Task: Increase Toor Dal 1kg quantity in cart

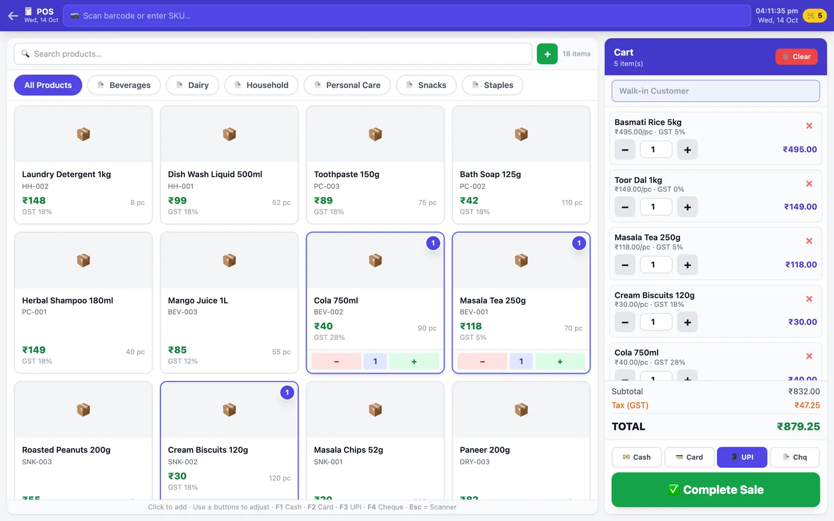Action: 688,207
